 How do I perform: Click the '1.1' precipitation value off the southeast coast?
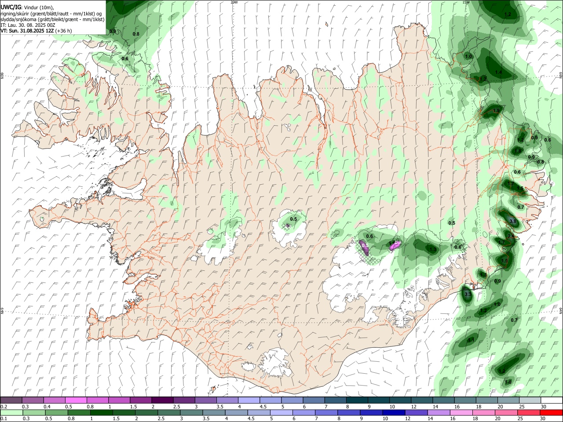click(471, 340)
